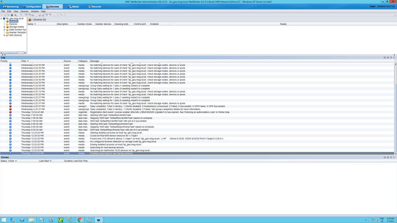Screen dimensions: 397x223
Task: Select Devices in the tree
Action: (x=13, y=24)
